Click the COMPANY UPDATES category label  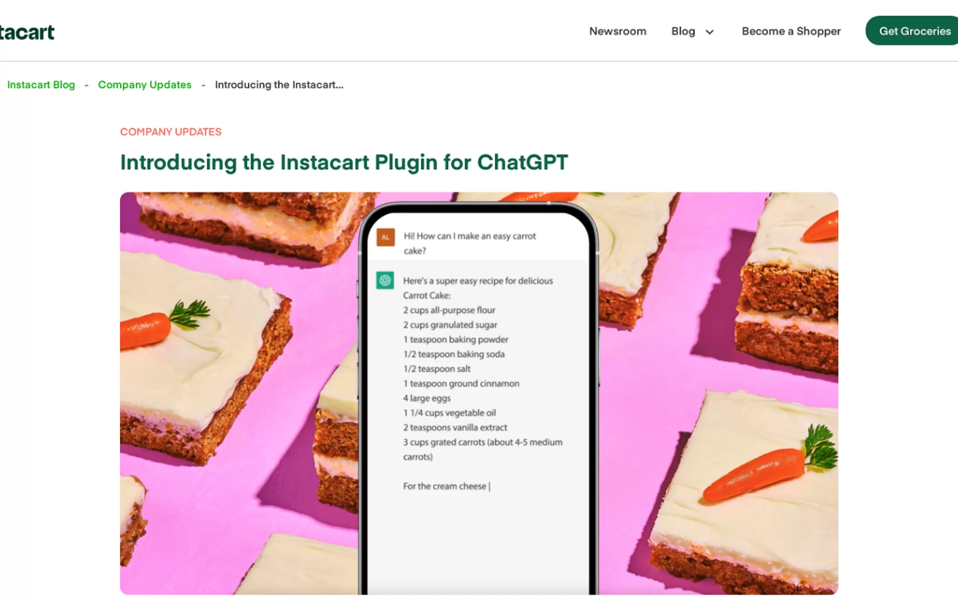(171, 132)
